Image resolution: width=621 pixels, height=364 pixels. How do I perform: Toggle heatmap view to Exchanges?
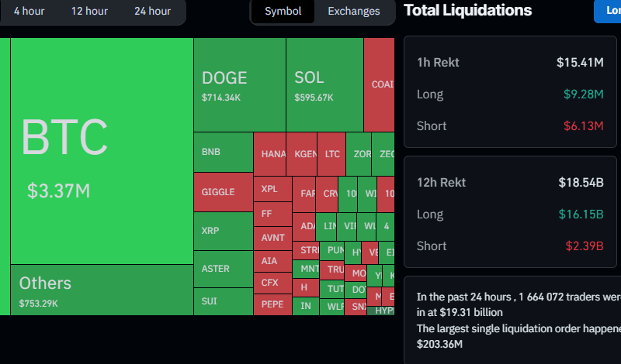pyautogui.click(x=354, y=11)
